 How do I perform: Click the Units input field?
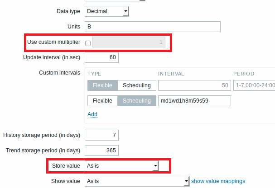click(x=152, y=27)
